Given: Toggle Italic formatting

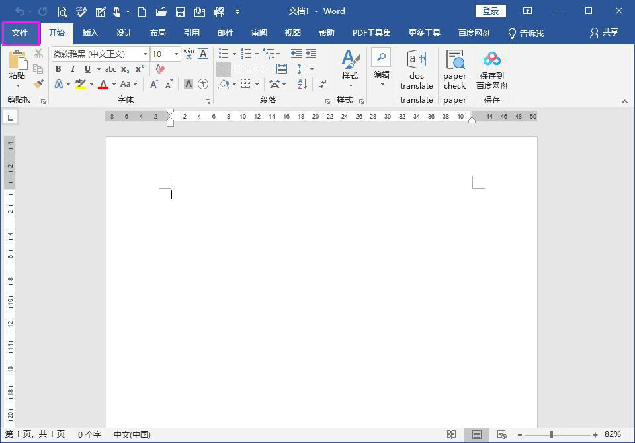Looking at the screenshot, I should click(73, 69).
